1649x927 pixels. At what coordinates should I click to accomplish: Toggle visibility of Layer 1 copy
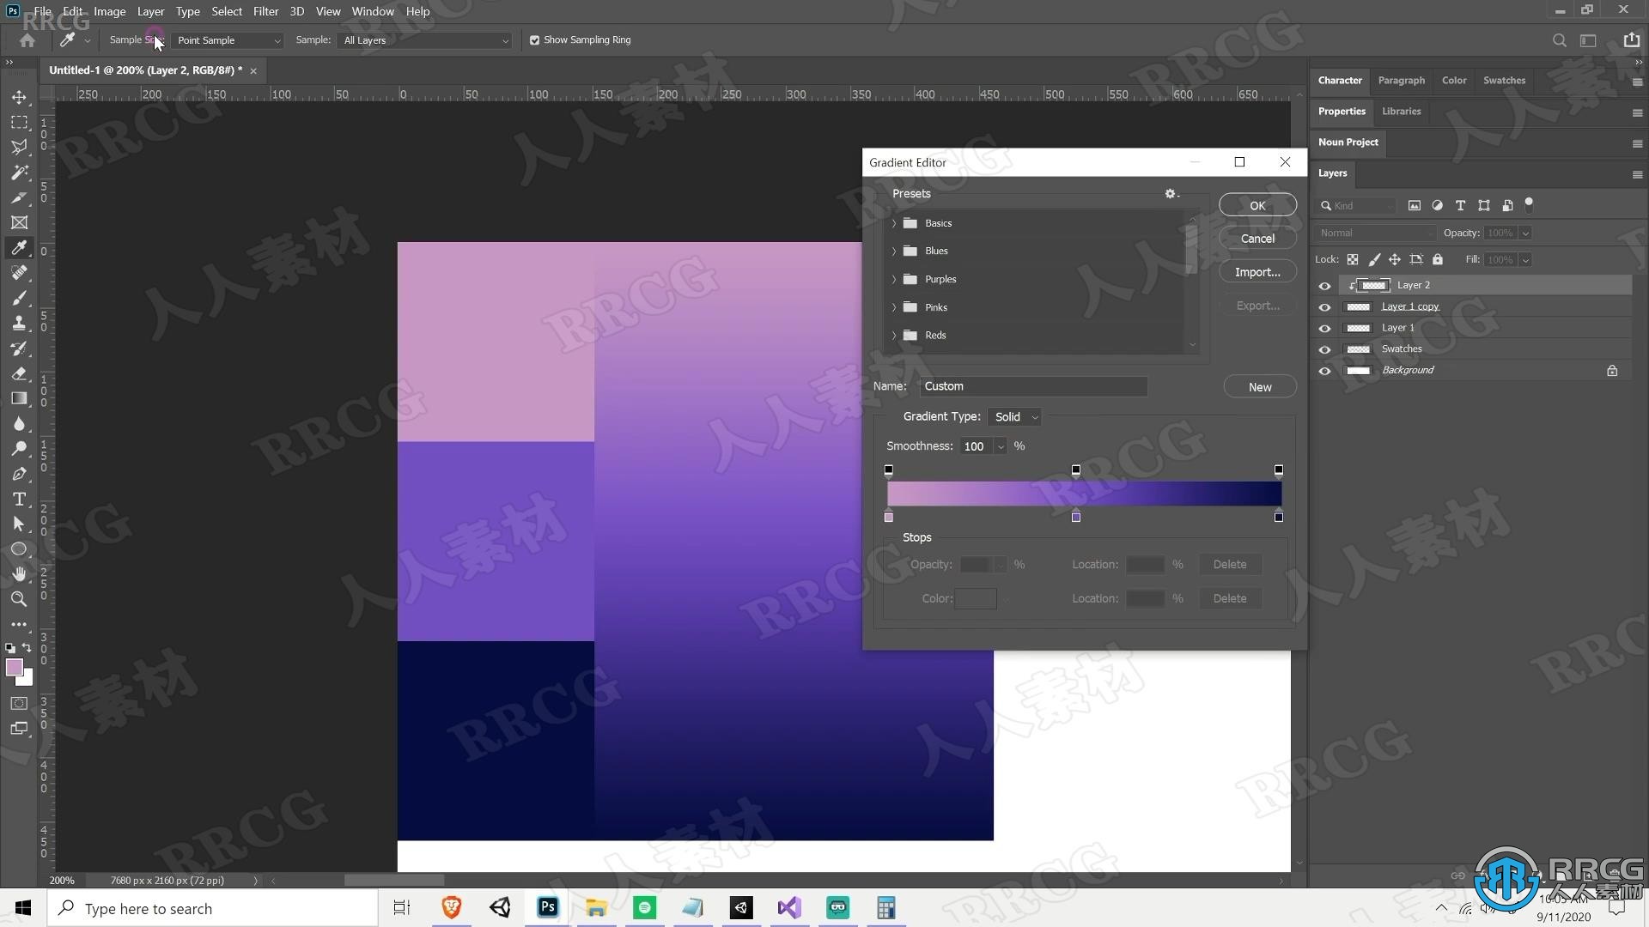point(1325,306)
